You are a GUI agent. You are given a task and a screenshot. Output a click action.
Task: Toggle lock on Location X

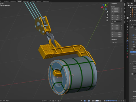point(122,8)
